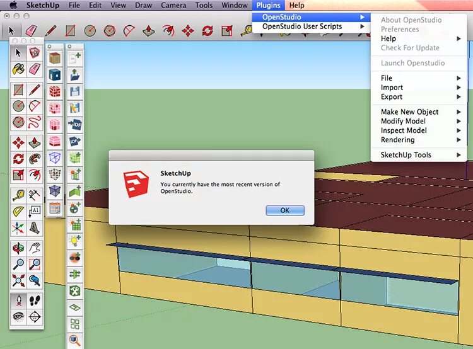The image size is (473, 349).
Task: Click the OpenStudio open model icon
Action: coord(75,74)
